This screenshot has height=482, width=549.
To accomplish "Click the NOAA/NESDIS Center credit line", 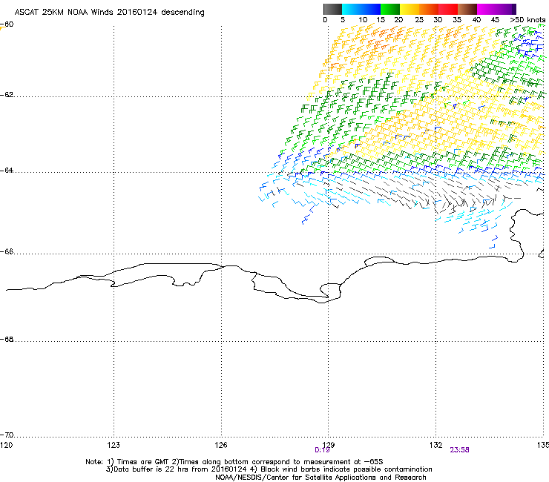I will (x=320, y=478).
